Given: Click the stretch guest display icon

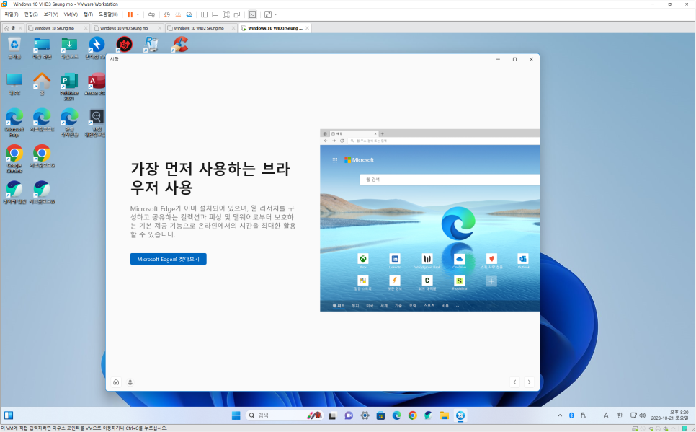Looking at the screenshot, I should 267,14.
